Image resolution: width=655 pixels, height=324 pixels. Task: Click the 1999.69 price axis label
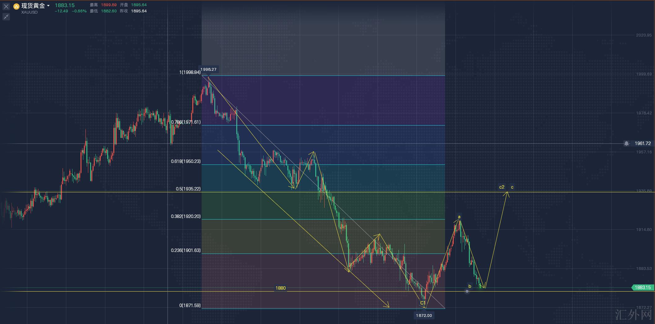644,74
